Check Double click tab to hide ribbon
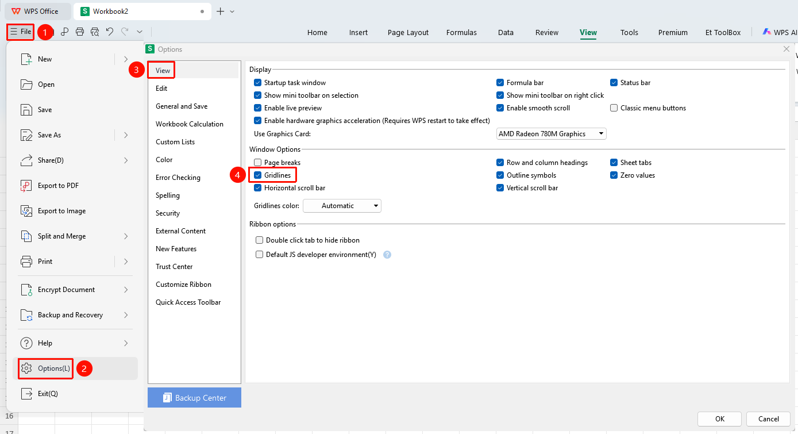The width and height of the screenshot is (798, 434). point(260,240)
